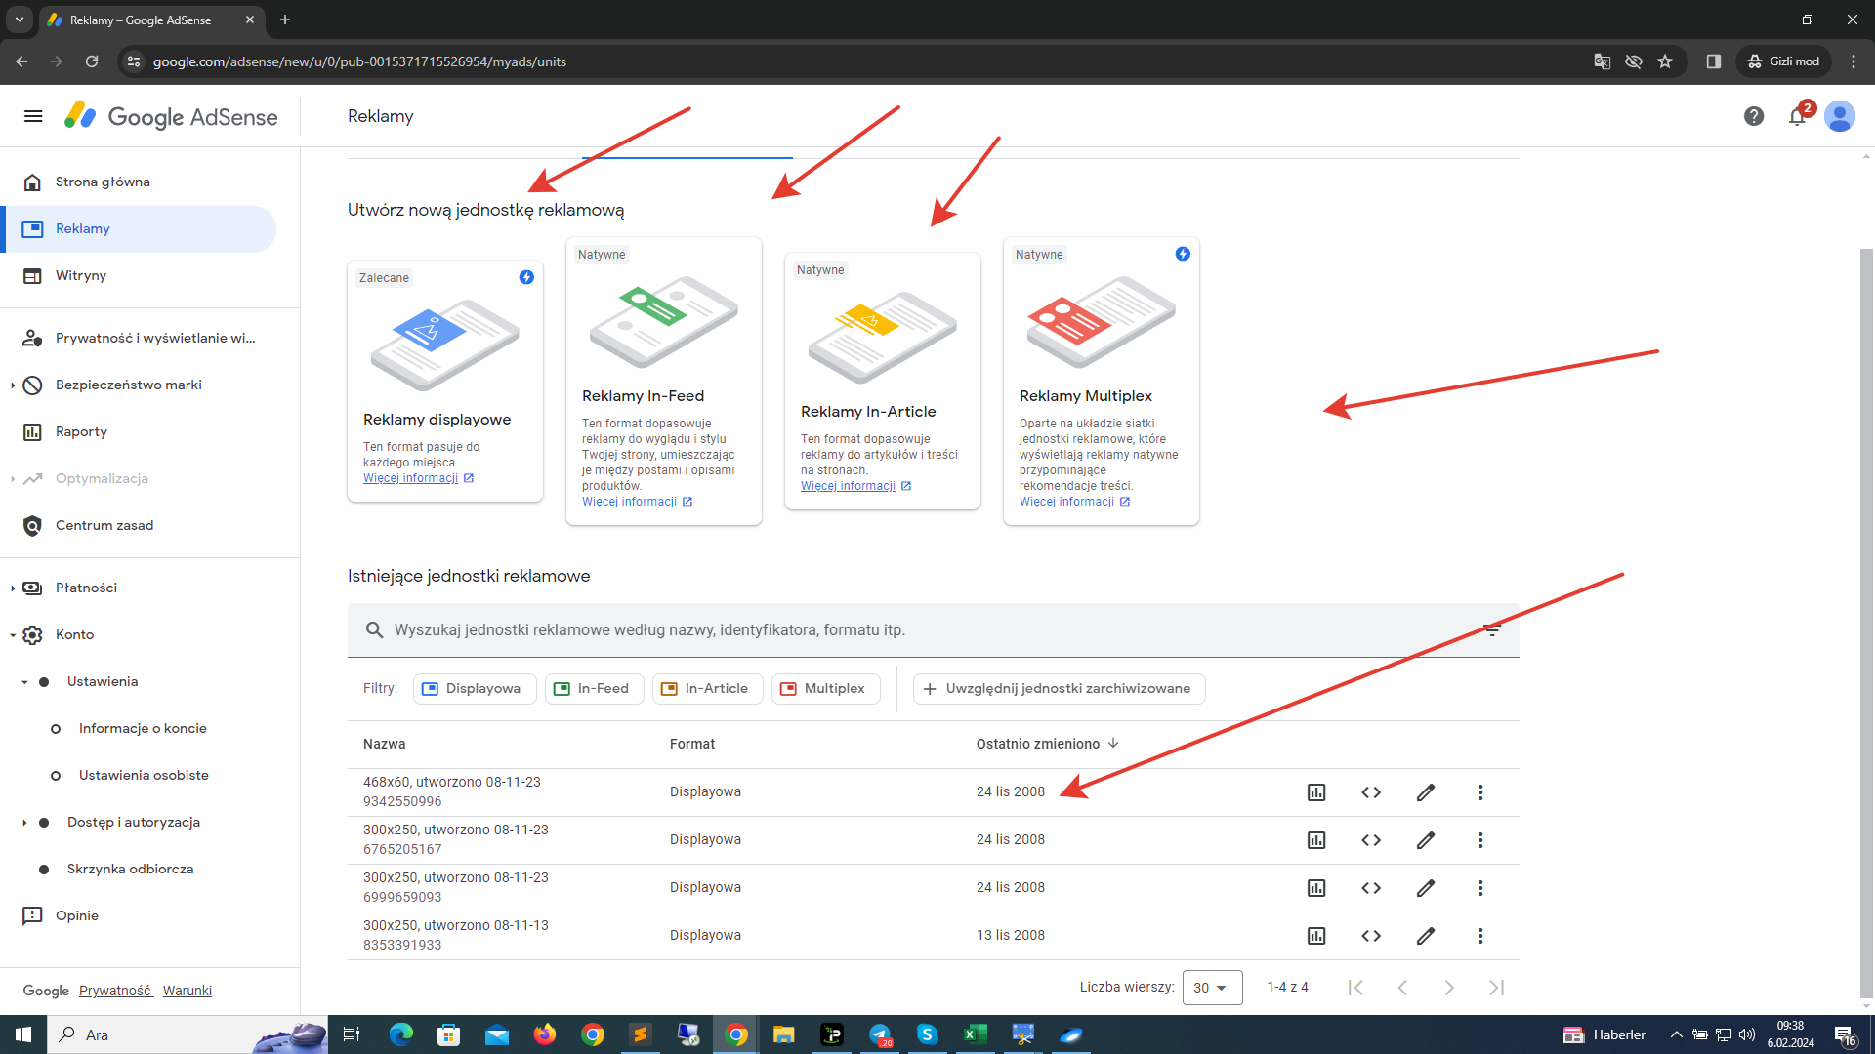The image size is (1875, 1054).
Task: Open the rows-per-page dropdown
Action: [1212, 988]
